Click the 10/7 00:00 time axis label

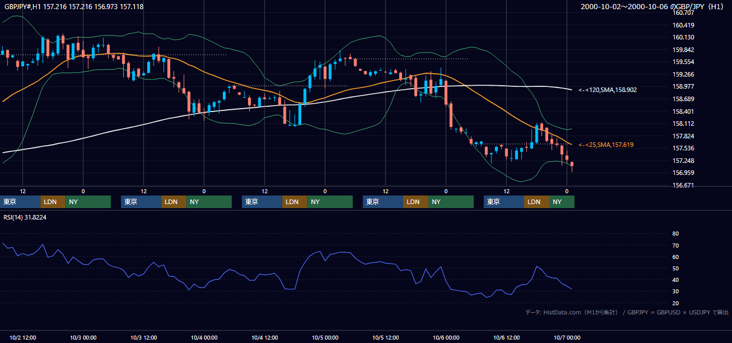(x=567, y=337)
